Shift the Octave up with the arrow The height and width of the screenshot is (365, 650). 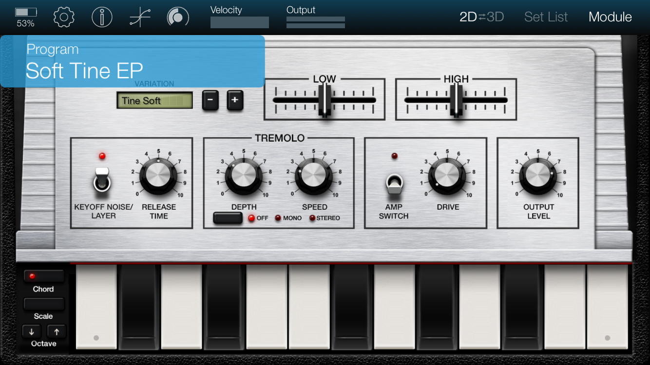57,332
